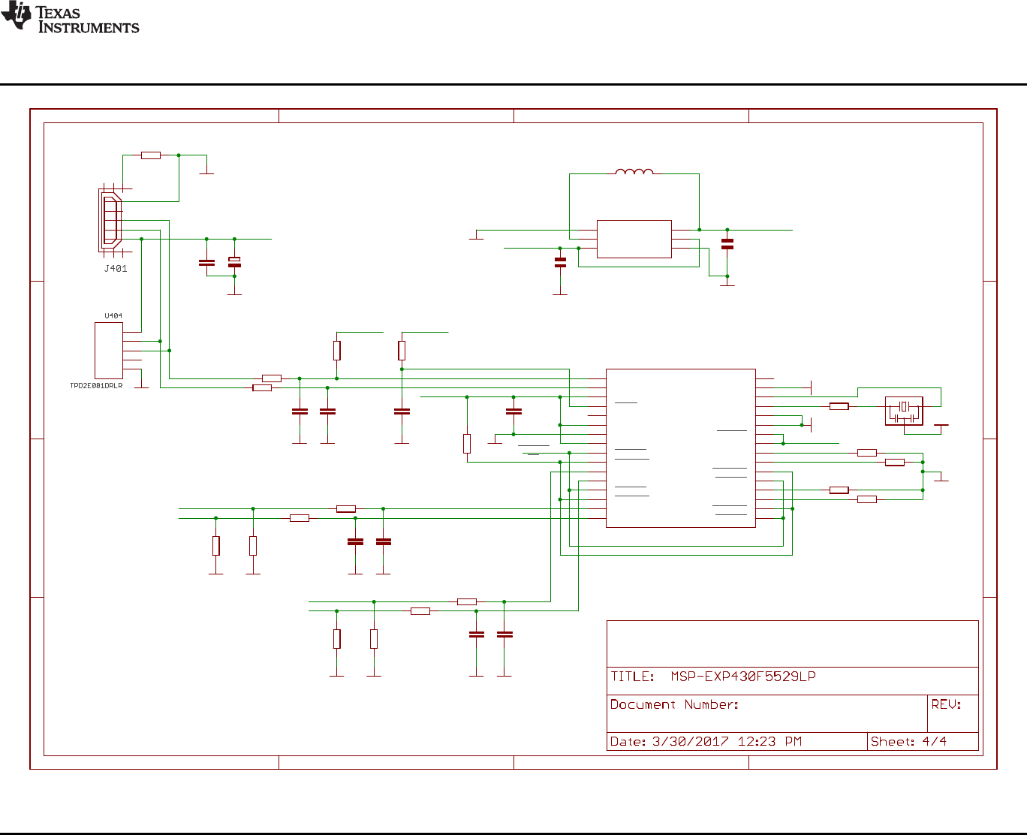Select the TPD2E001DRLR part number text
Viewport: 1027px width, 835px height.
[96, 386]
